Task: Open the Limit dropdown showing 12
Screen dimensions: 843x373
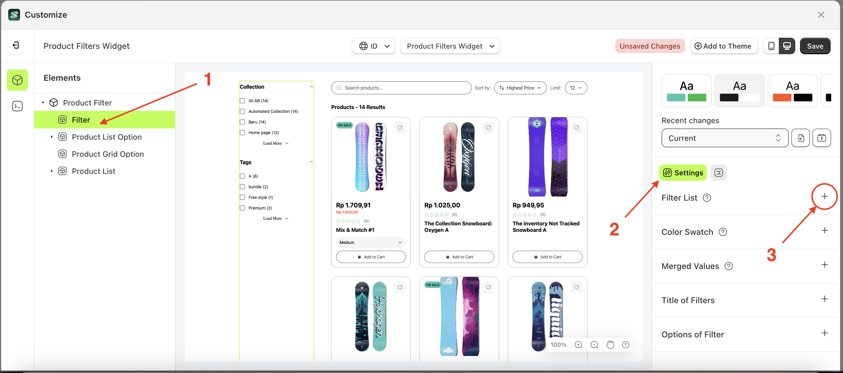Action: (576, 88)
